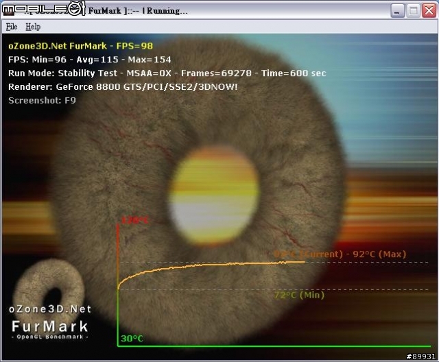The width and height of the screenshot is (439, 362).
Task: Click the red '120°C' axis label
Action: pyautogui.click(x=134, y=220)
